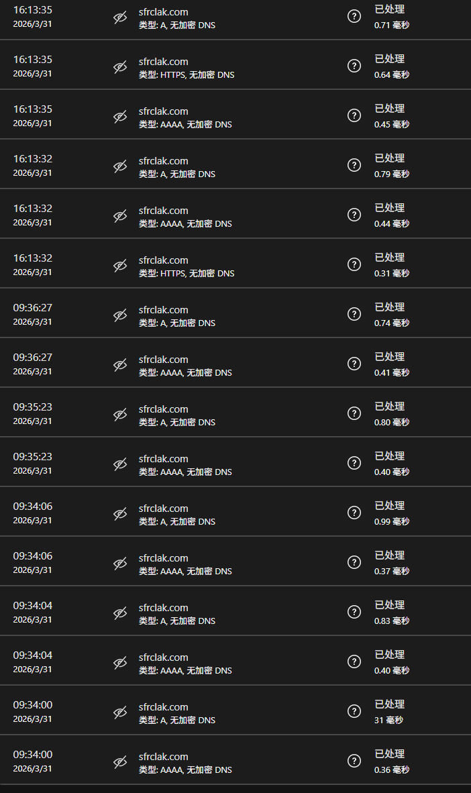
Task: Toggle the crossed-eye icon on the 0.80 毫秒 row
Action: 120,415
